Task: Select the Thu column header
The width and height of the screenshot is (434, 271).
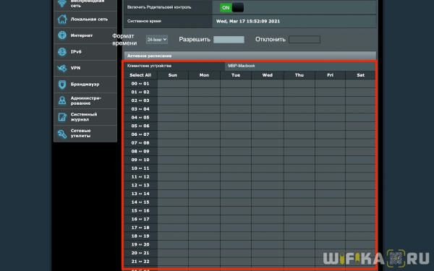Action: tap(299, 75)
